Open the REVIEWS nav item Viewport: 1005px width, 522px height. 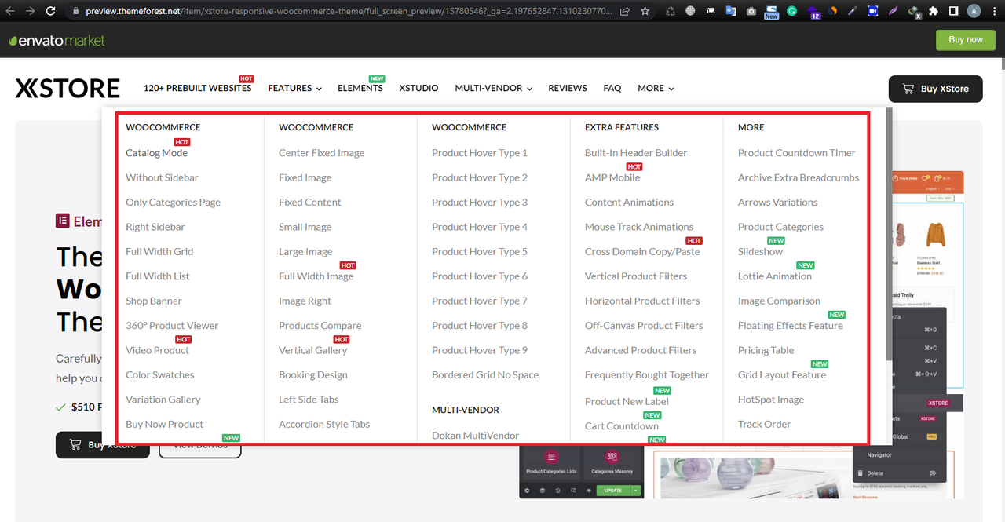(568, 88)
